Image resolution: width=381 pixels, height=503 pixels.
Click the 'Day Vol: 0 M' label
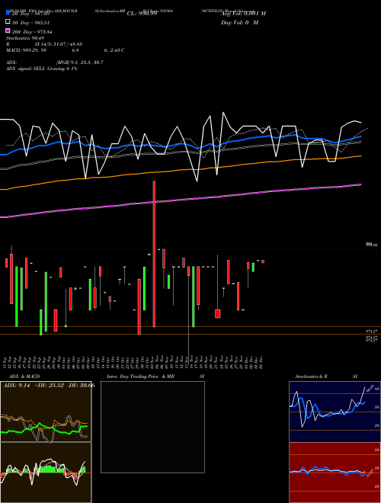pos(239,22)
